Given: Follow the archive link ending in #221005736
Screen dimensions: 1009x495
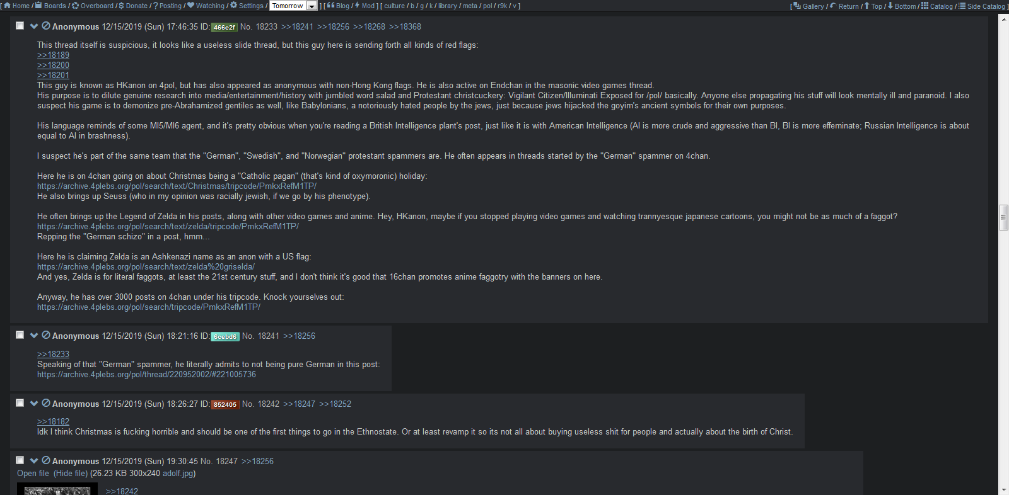Looking at the screenshot, I should point(146,374).
